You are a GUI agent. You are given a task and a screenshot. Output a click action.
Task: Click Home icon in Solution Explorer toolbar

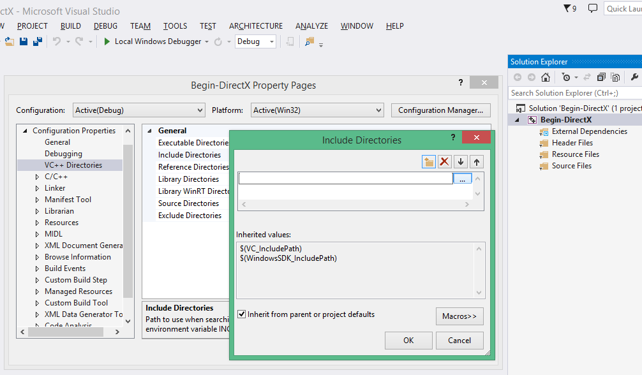point(546,77)
